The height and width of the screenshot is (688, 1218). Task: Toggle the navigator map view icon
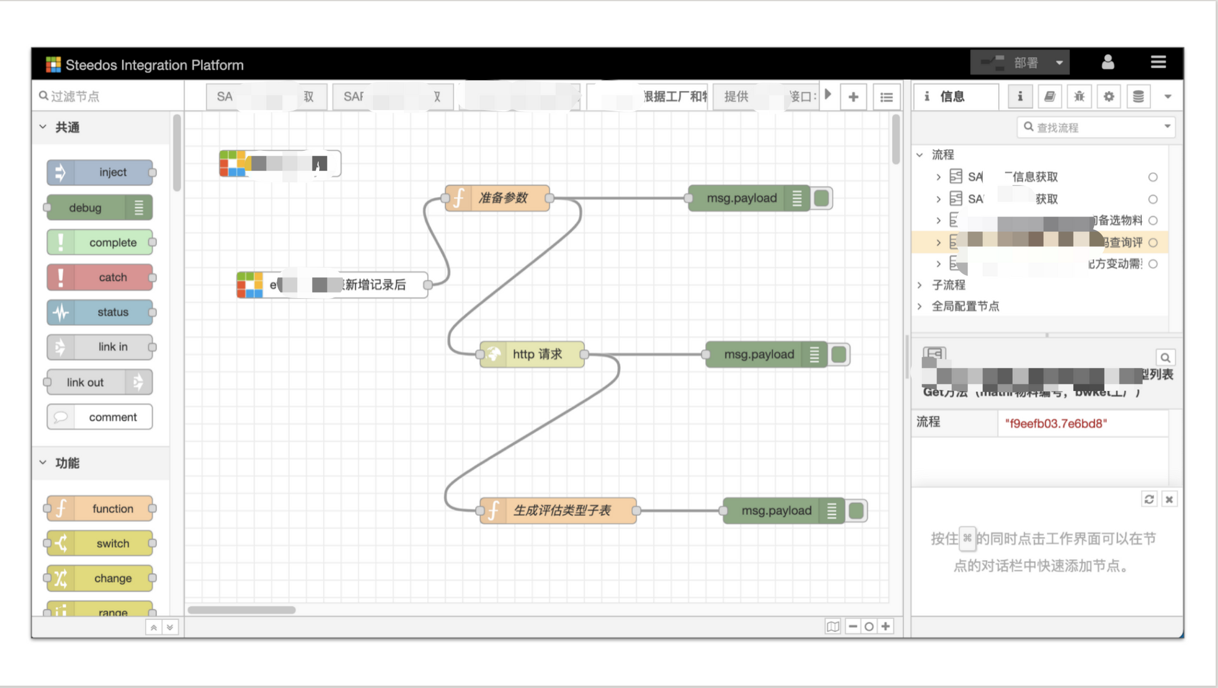point(833,626)
